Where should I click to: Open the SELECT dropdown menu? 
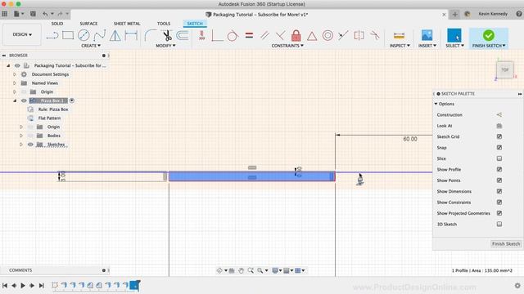[x=454, y=46]
